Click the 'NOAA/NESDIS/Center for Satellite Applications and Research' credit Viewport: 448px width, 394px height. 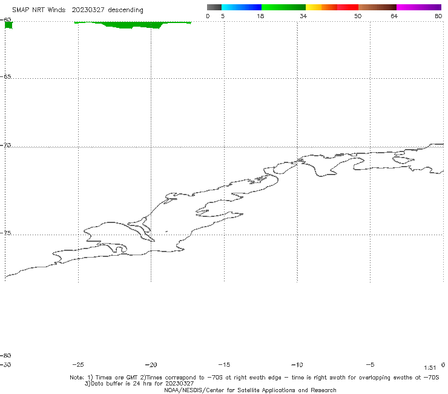250,390
